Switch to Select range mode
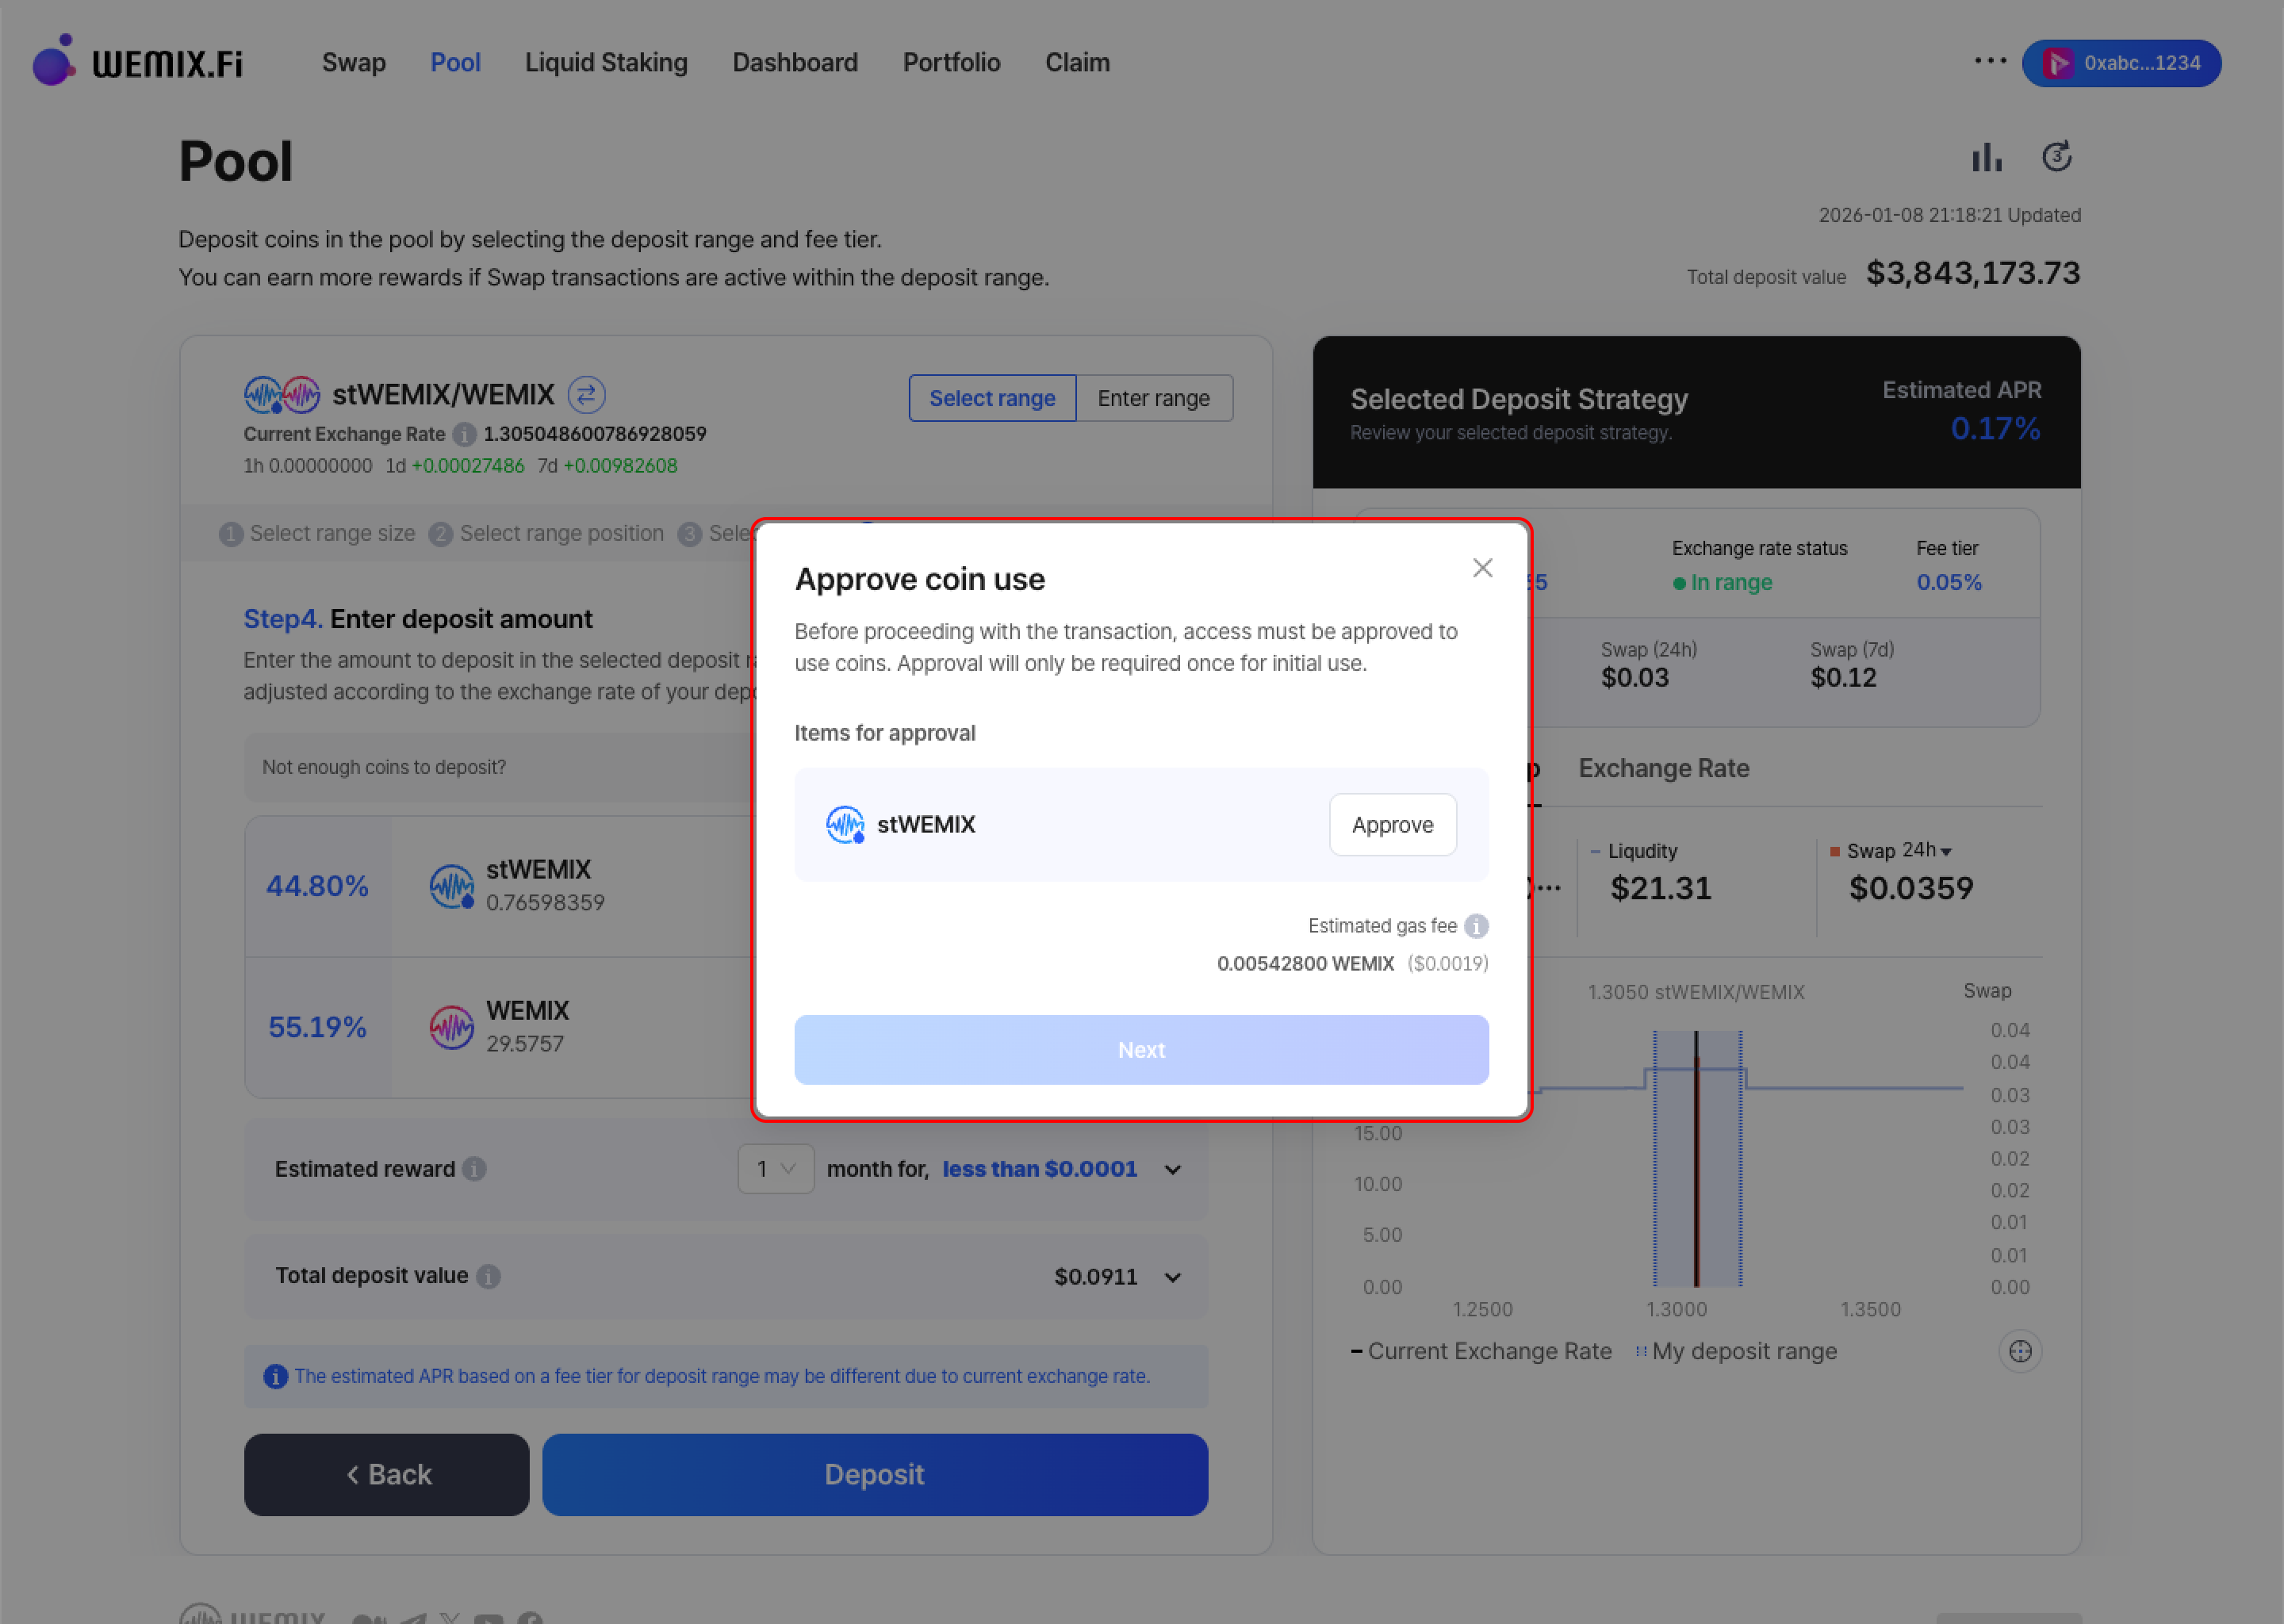 point(991,398)
